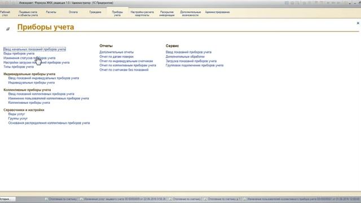Open Изменение услуг лицевого счета 00-00000009 window
361x203 pixels.
pos(123,199)
